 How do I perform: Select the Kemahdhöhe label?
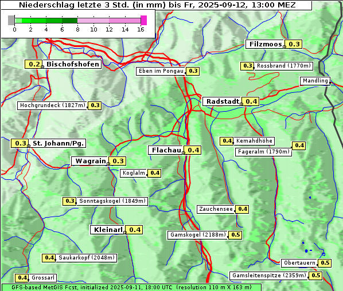click(x=254, y=141)
